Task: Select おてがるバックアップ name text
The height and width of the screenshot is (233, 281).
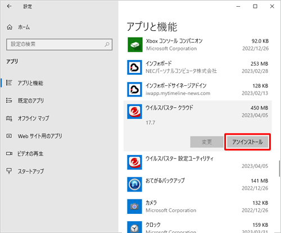Action: (165, 181)
